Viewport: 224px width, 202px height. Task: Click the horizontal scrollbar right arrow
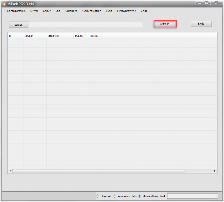click(x=215, y=171)
